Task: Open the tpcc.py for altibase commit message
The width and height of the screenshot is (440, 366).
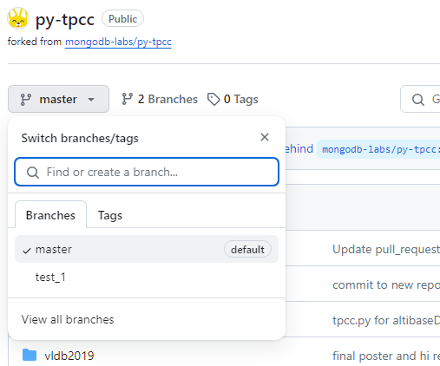Action: (x=386, y=320)
